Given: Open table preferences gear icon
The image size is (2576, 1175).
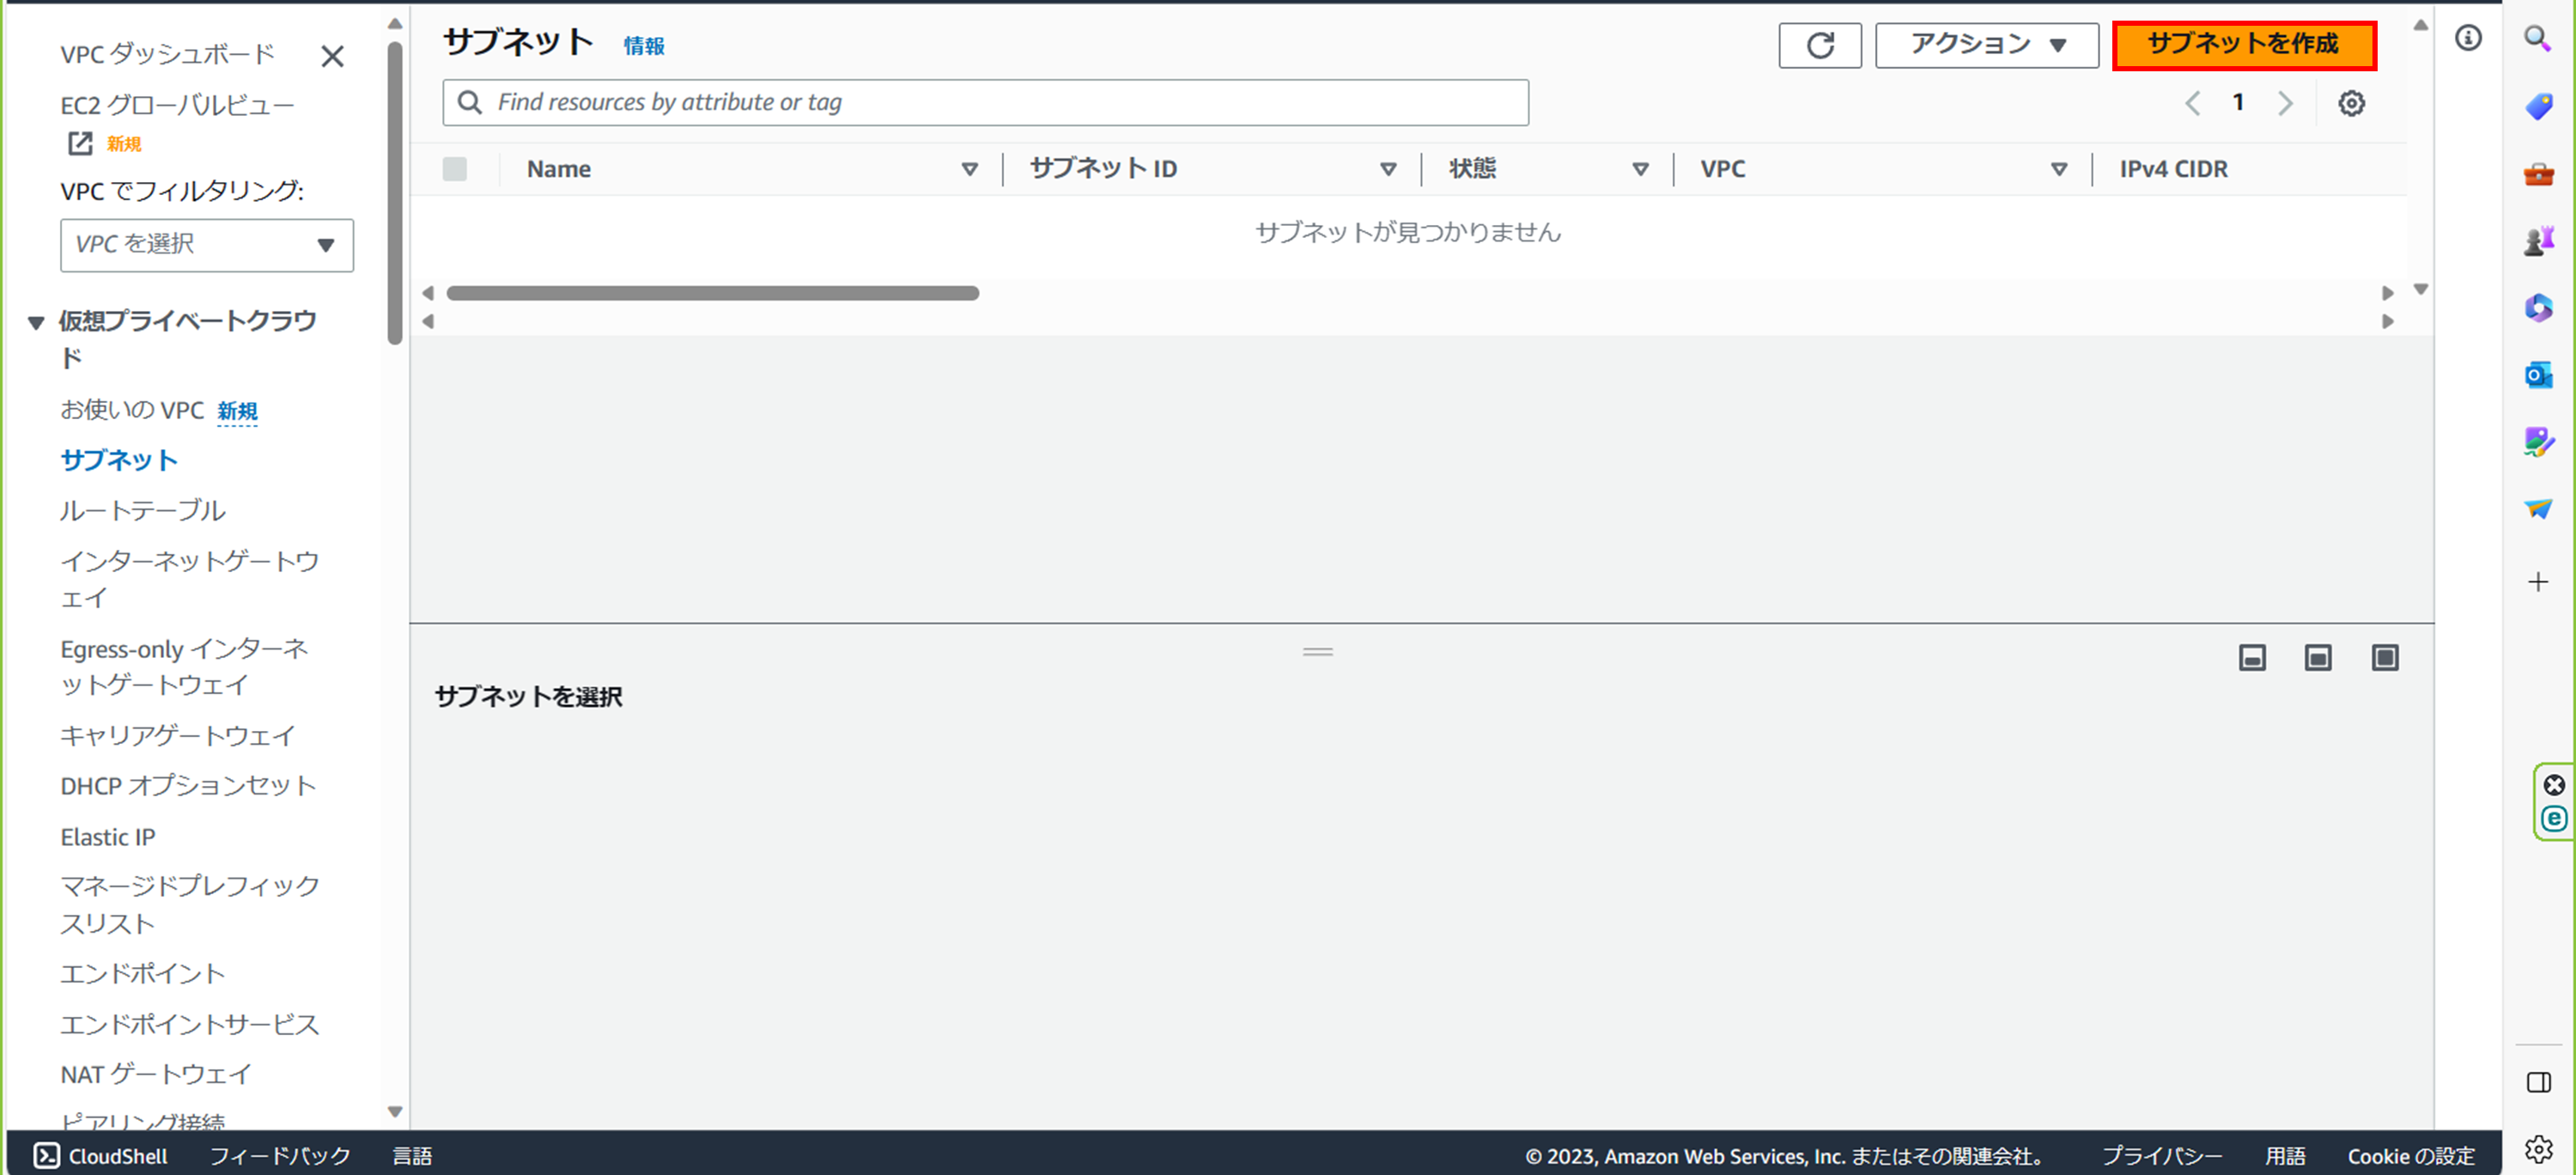Looking at the screenshot, I should pyautogui.click(x=2351, y=103).
